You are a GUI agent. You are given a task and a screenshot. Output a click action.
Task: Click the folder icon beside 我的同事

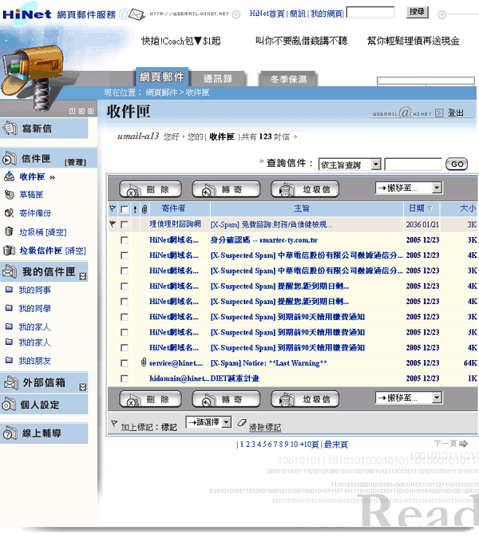(x=10, y=290)
